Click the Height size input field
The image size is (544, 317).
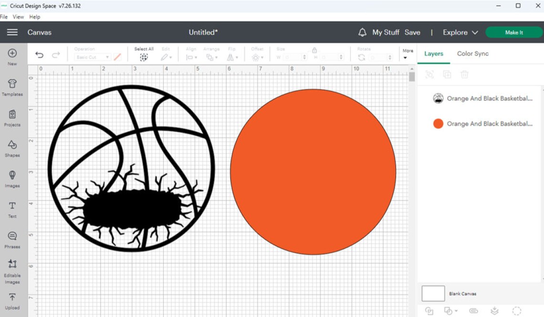pos(330,57)
